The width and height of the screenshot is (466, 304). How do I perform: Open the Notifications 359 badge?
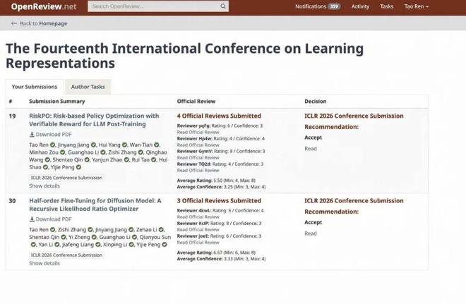[x=334, y=6]
